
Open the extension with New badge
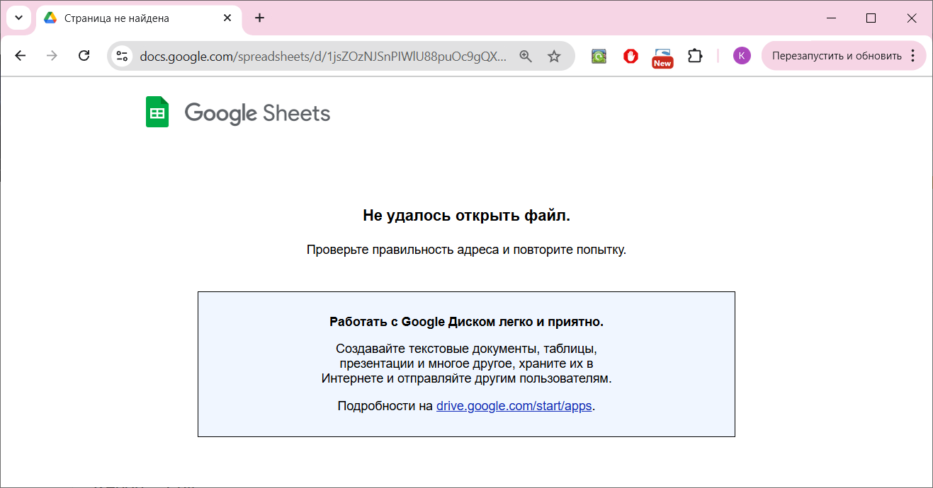pos(662,57)
